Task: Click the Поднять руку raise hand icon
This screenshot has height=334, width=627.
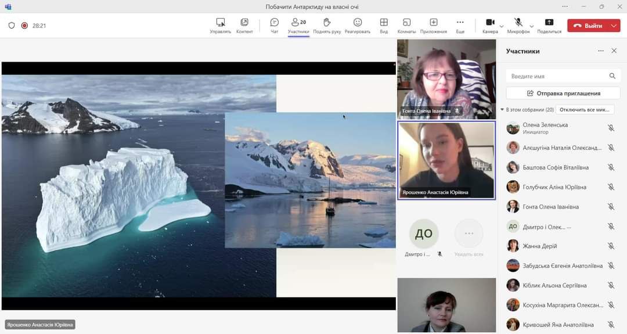Action: point(327,23)
